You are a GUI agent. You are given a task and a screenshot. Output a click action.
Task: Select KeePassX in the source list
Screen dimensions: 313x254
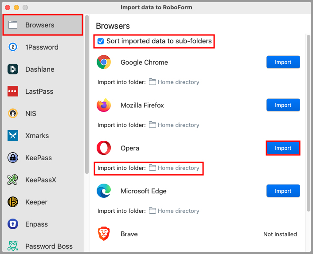[x=43, y=180]
